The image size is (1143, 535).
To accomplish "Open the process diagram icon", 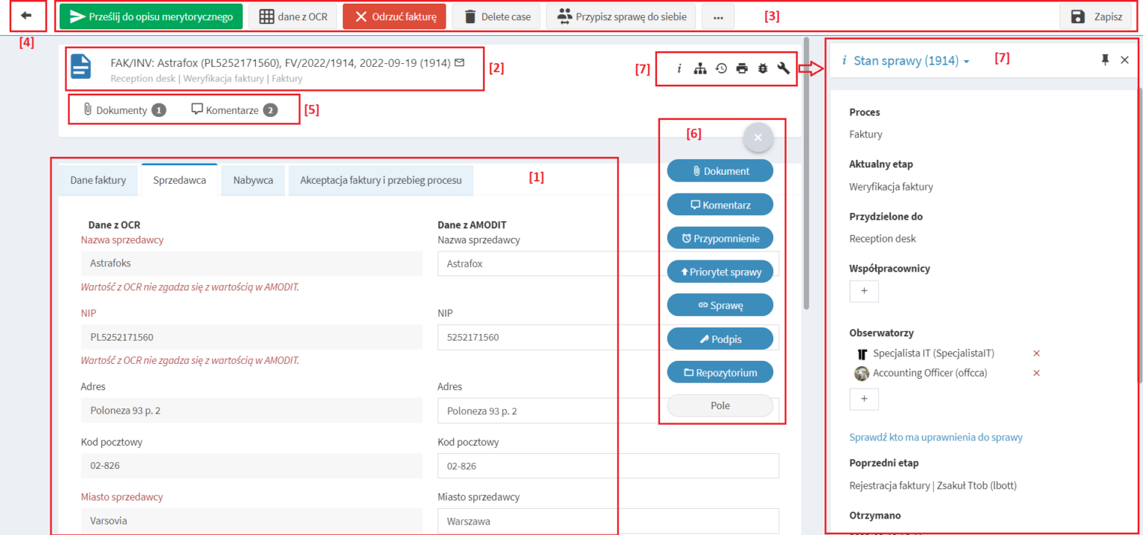I will [699, 68].
